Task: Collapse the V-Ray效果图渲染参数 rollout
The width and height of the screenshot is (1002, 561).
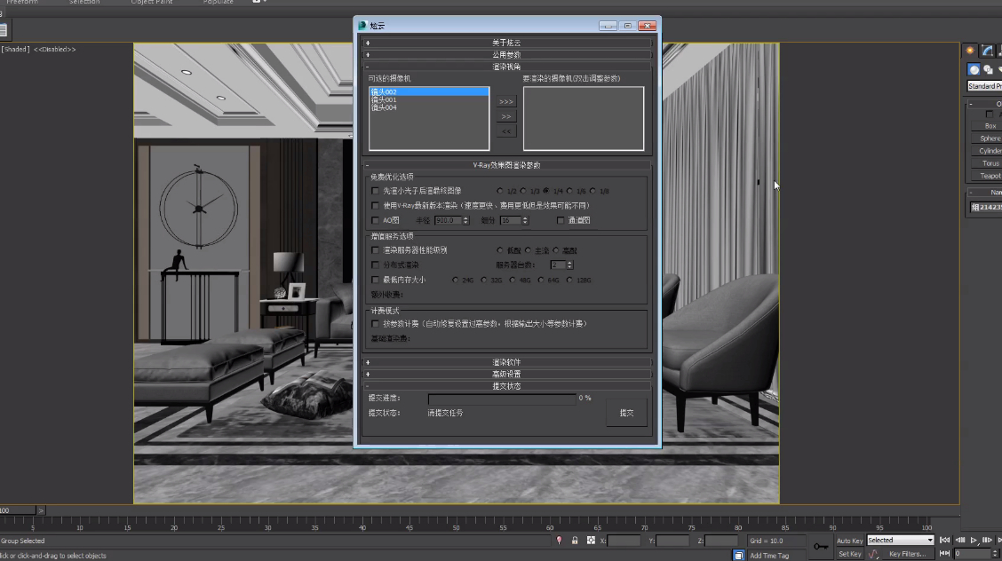Action: [x=507, y=165]
